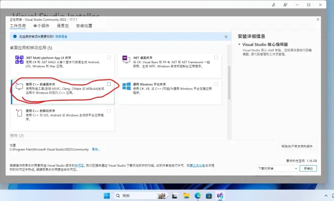Select the 通用 Windows 平台开发 workload title
The width and height of the screenshot is (334, 201).
pyautogui.click(x=149, y=84)
